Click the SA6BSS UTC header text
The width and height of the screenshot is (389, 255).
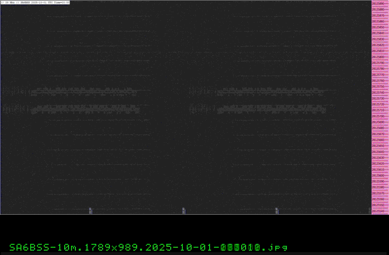click(35, 2)
